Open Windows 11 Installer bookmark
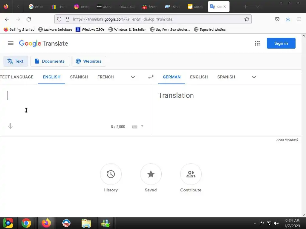 (127, 30)
